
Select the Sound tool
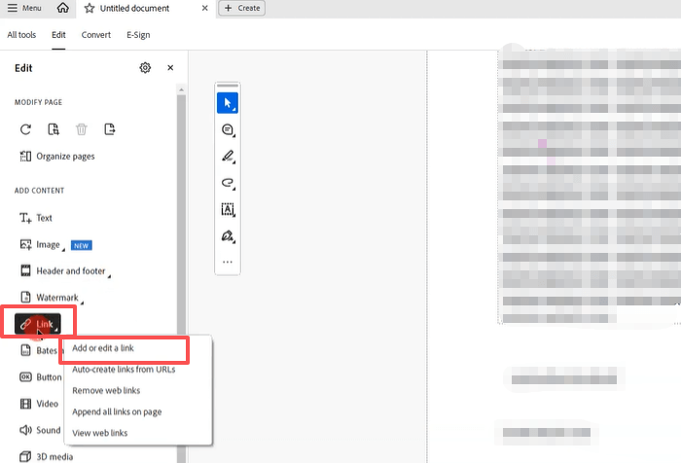[40, 431]
